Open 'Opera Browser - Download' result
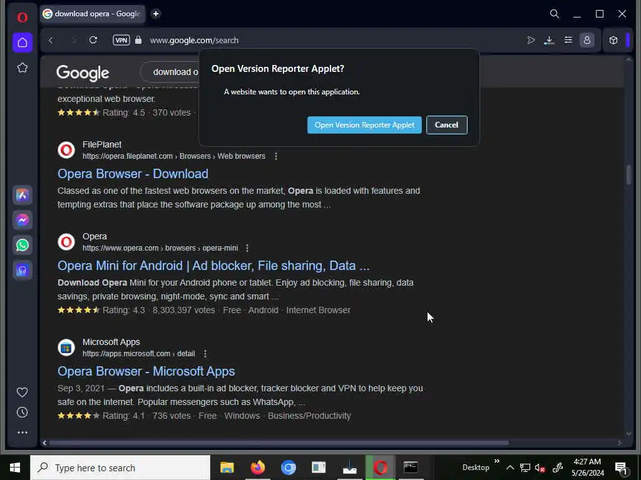The width and height of the screenshot is (641, 480). pos(133,174)
